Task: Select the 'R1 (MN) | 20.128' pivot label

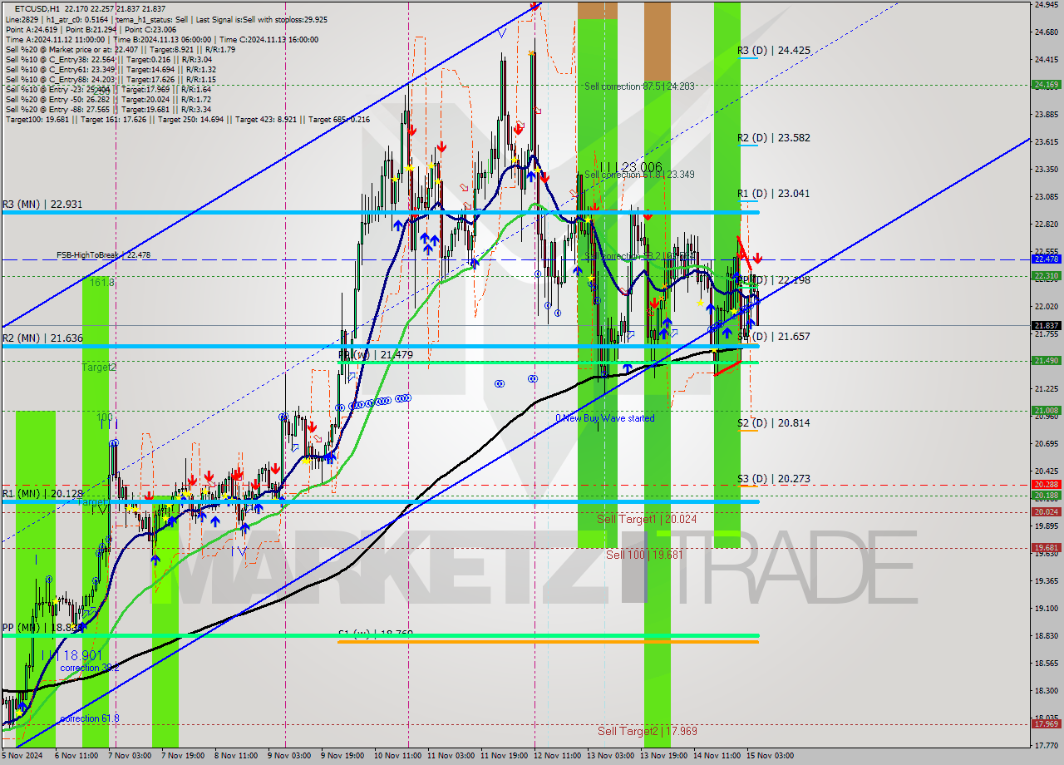Action: [x=41, y=493]
